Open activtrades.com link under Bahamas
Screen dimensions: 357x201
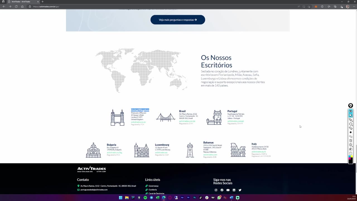[x=210, y=155]
